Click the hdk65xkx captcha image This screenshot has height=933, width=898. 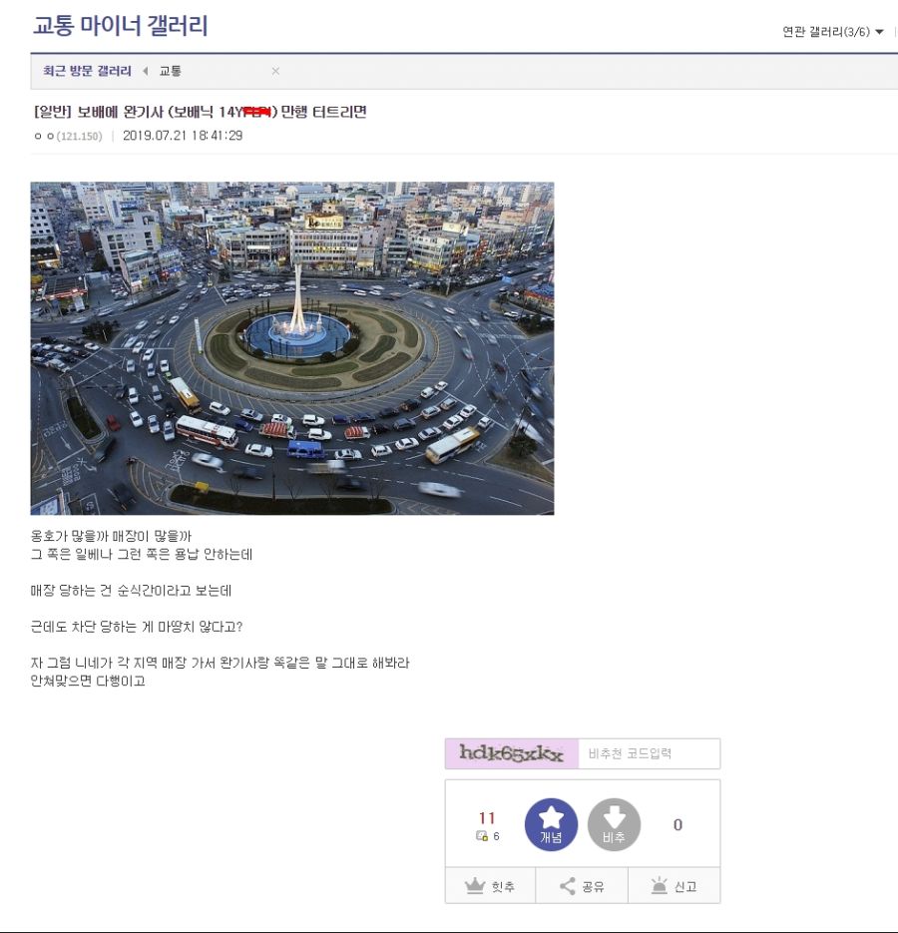512,753
